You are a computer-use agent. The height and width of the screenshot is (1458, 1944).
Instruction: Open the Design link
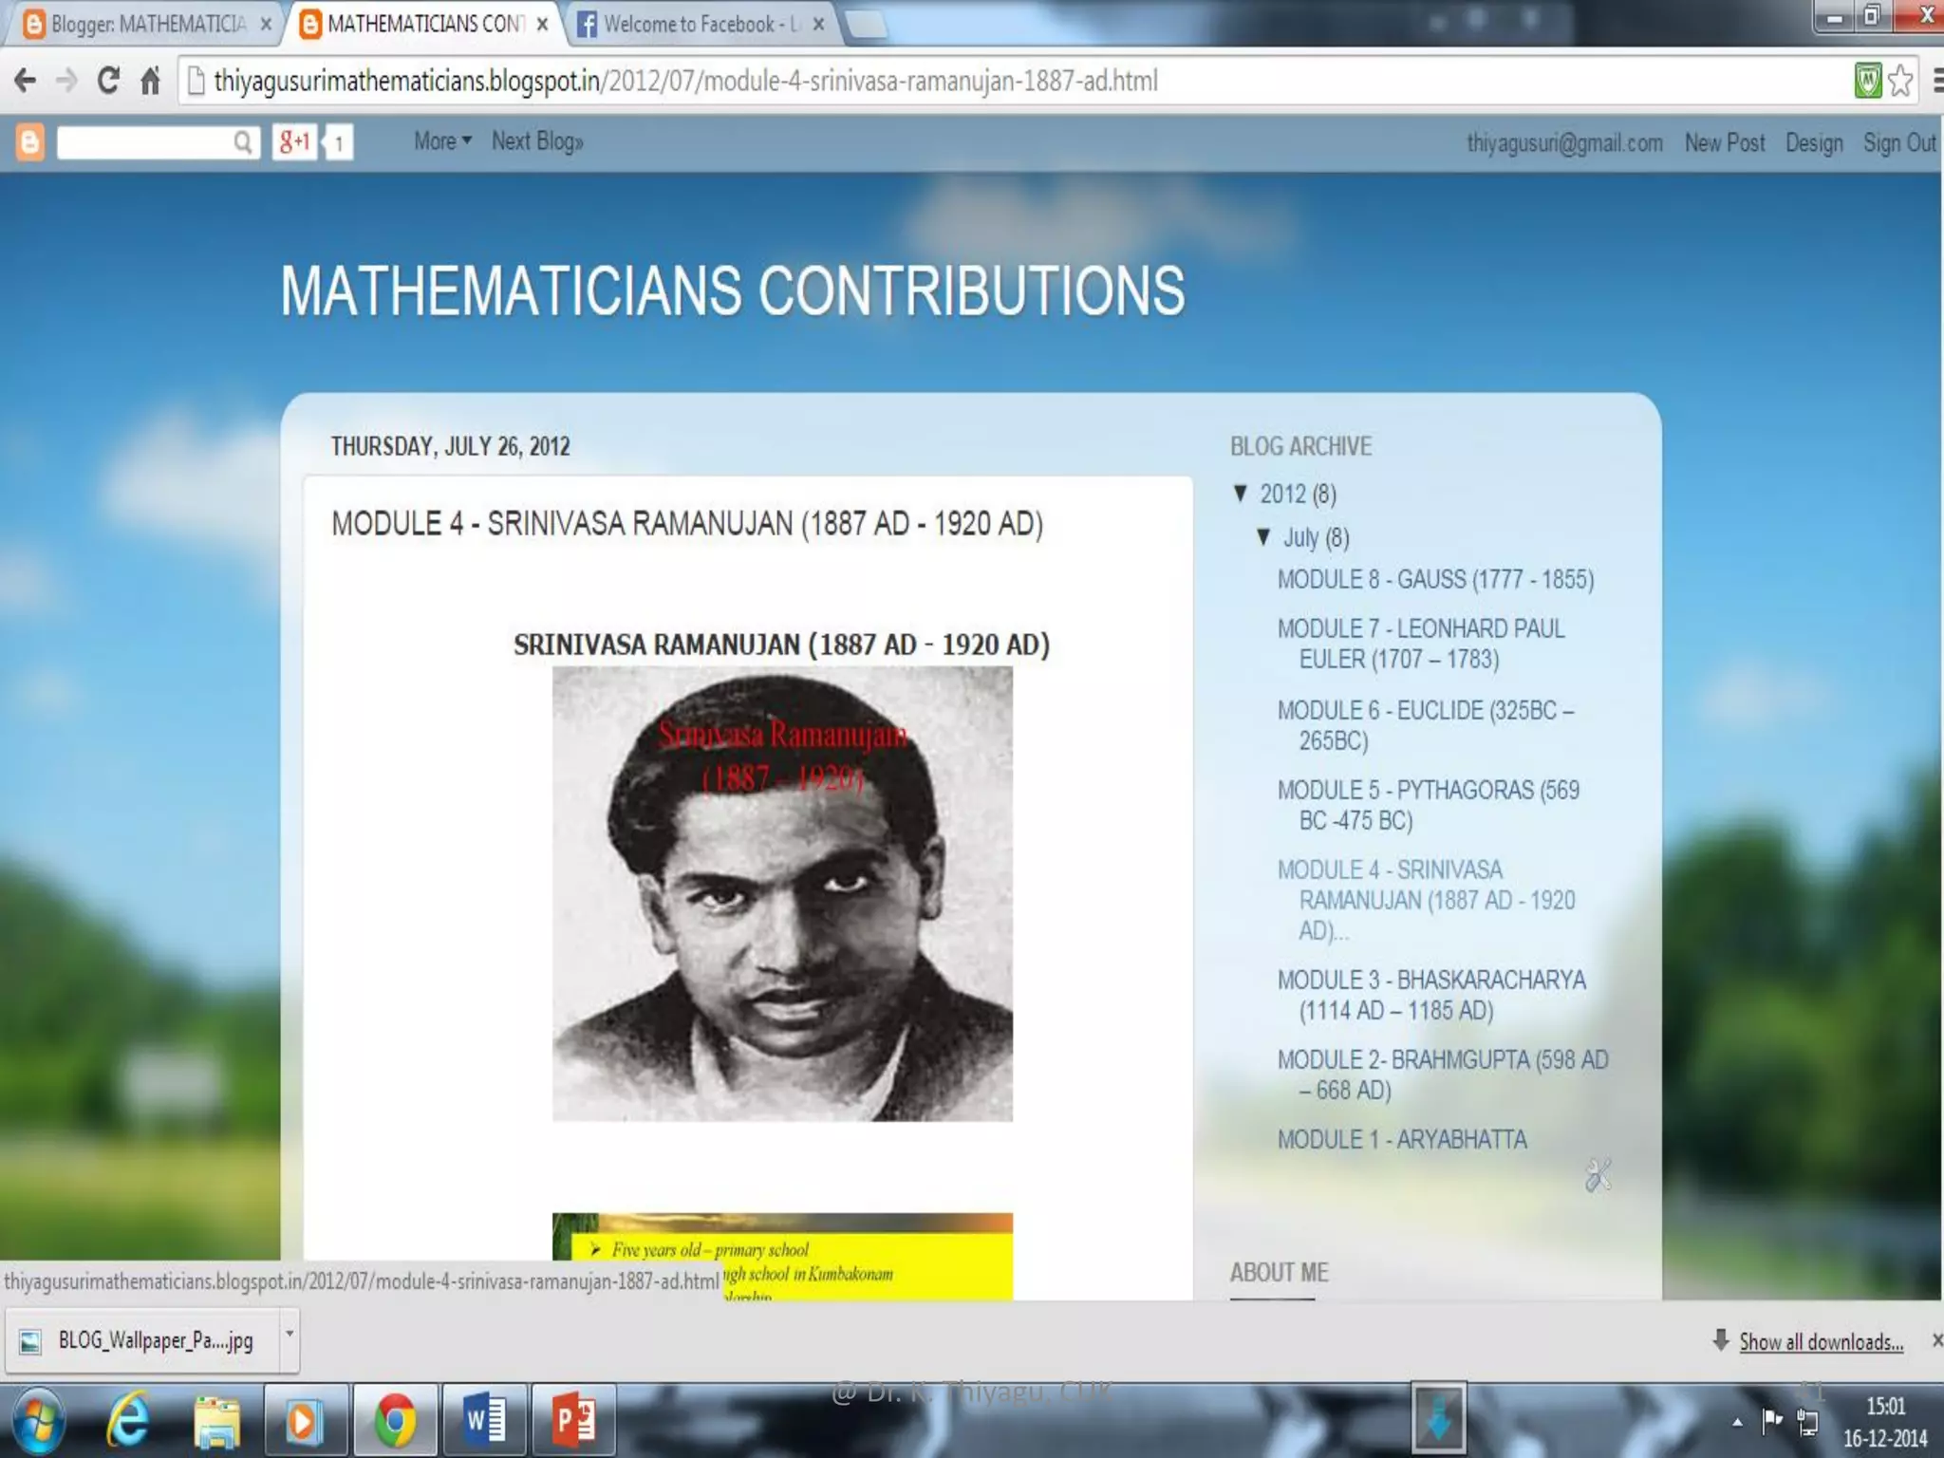pos(1814,143)
